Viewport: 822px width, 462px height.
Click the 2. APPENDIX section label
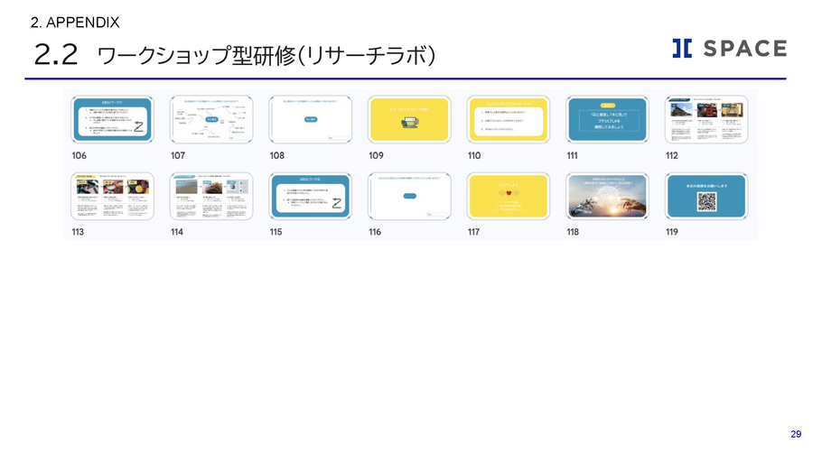(75, 22)
